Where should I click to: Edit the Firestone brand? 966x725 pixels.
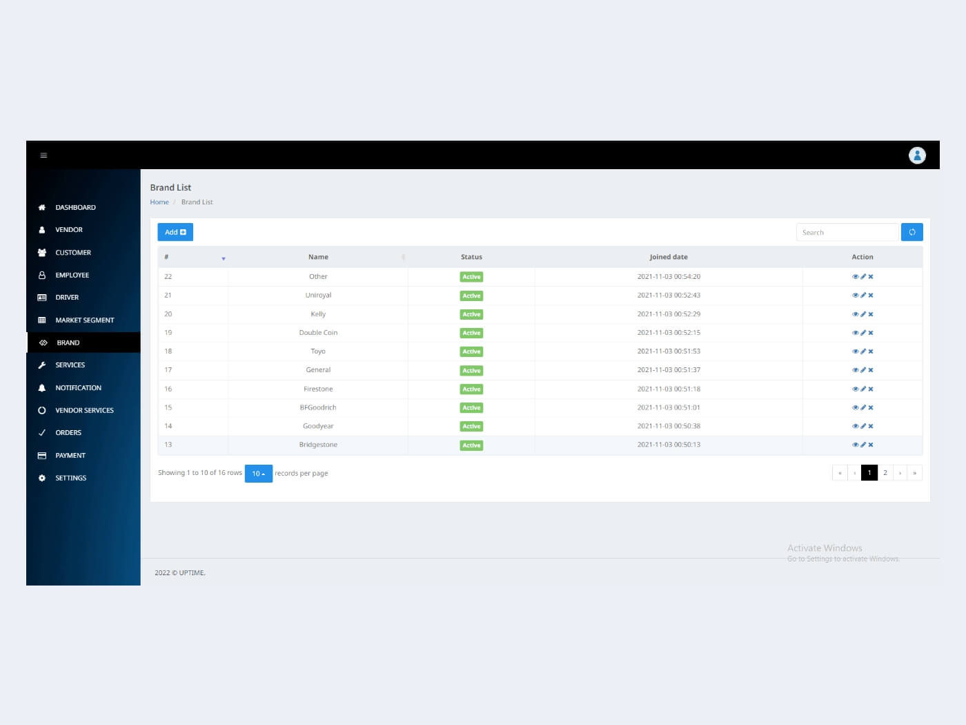click(x=862, y=389)
